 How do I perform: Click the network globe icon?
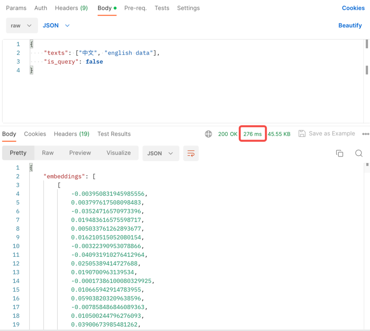pos(208,134)
